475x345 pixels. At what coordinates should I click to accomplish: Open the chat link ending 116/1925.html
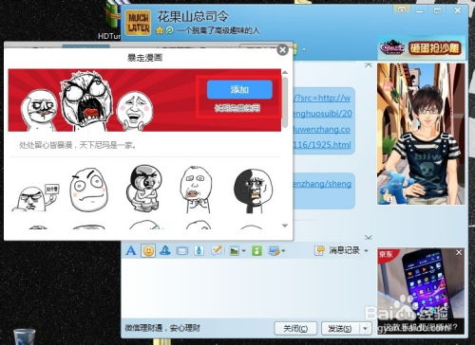tap(321, 145)
